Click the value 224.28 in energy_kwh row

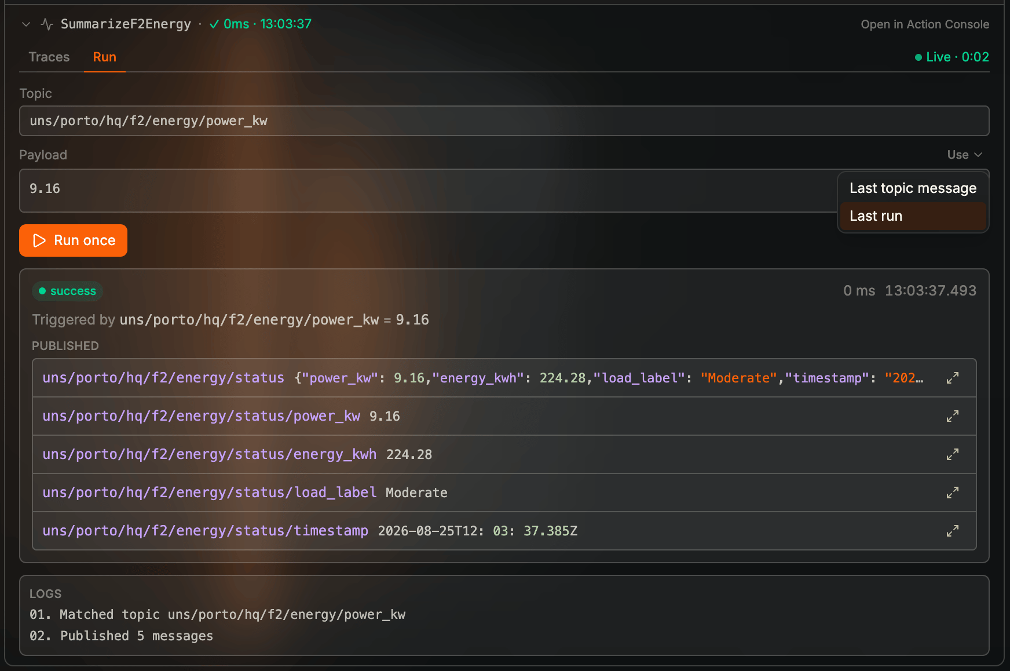pos(409,455)
